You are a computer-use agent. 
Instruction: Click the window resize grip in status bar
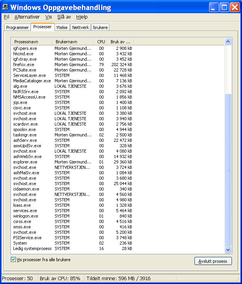click(237, 280)
